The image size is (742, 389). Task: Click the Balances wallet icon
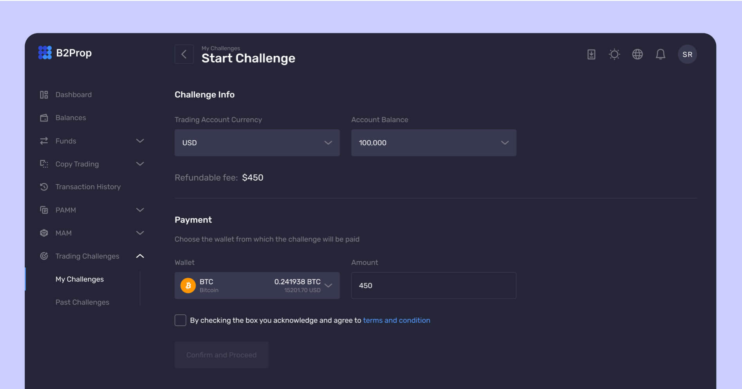[x=44, y=118]
